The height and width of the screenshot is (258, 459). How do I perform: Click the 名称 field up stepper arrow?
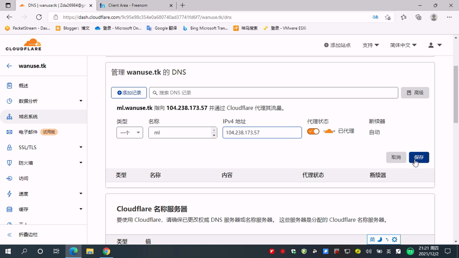[214, 130]
